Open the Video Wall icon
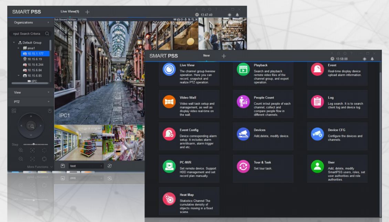The image size is (389, 222). 169,102
